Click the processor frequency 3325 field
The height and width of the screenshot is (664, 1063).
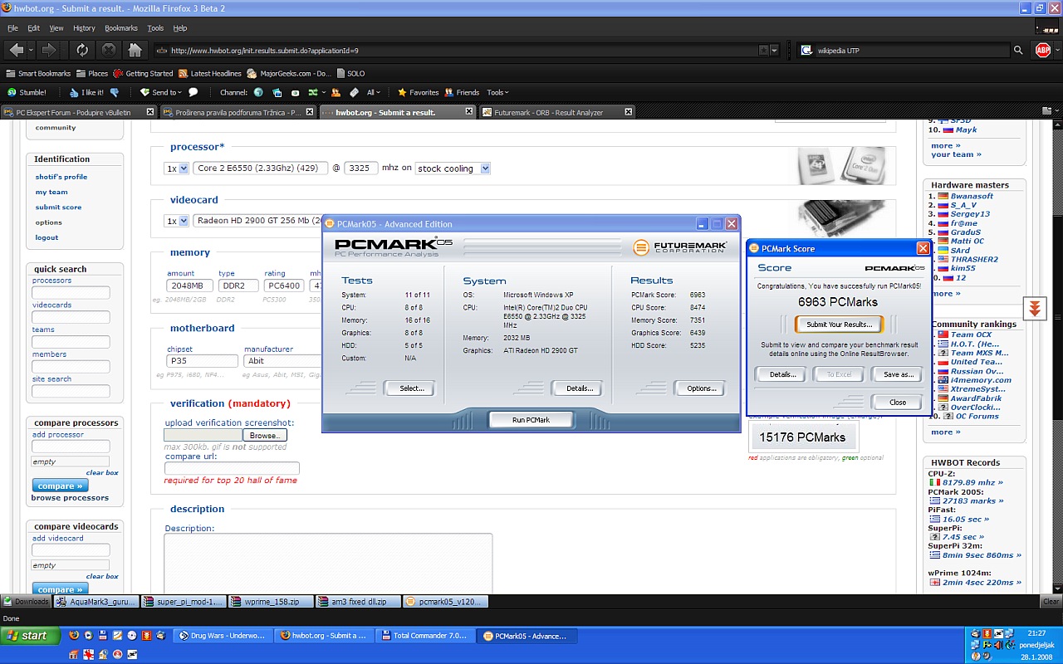pyautogui.click(x=360, y=168)
